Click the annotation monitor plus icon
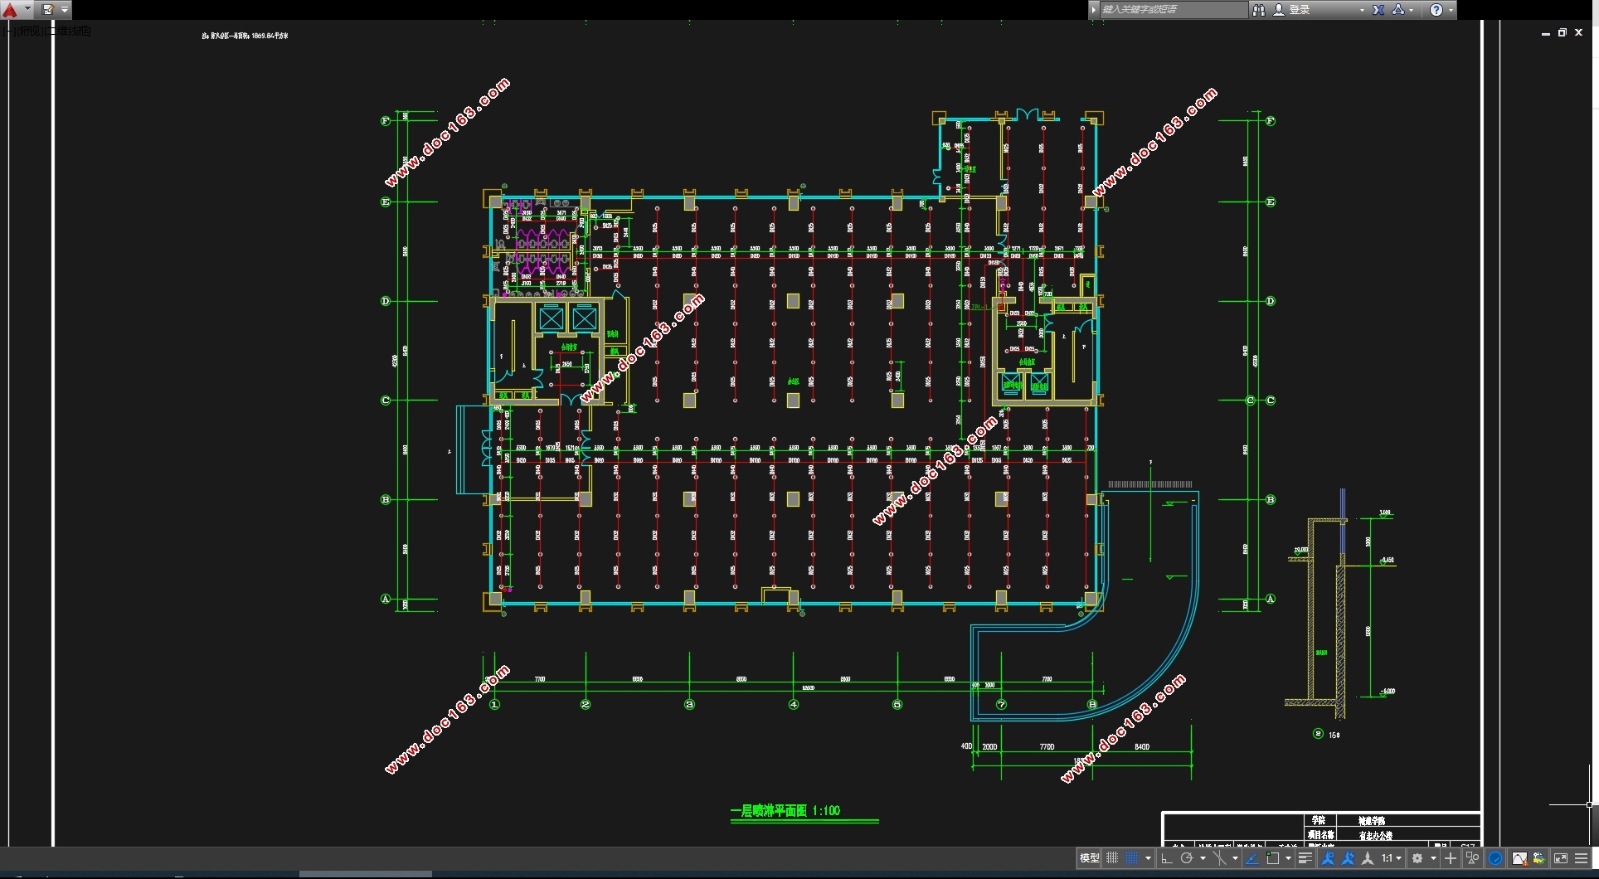The image size is (1599, 879). click(x=1451, y=858)
